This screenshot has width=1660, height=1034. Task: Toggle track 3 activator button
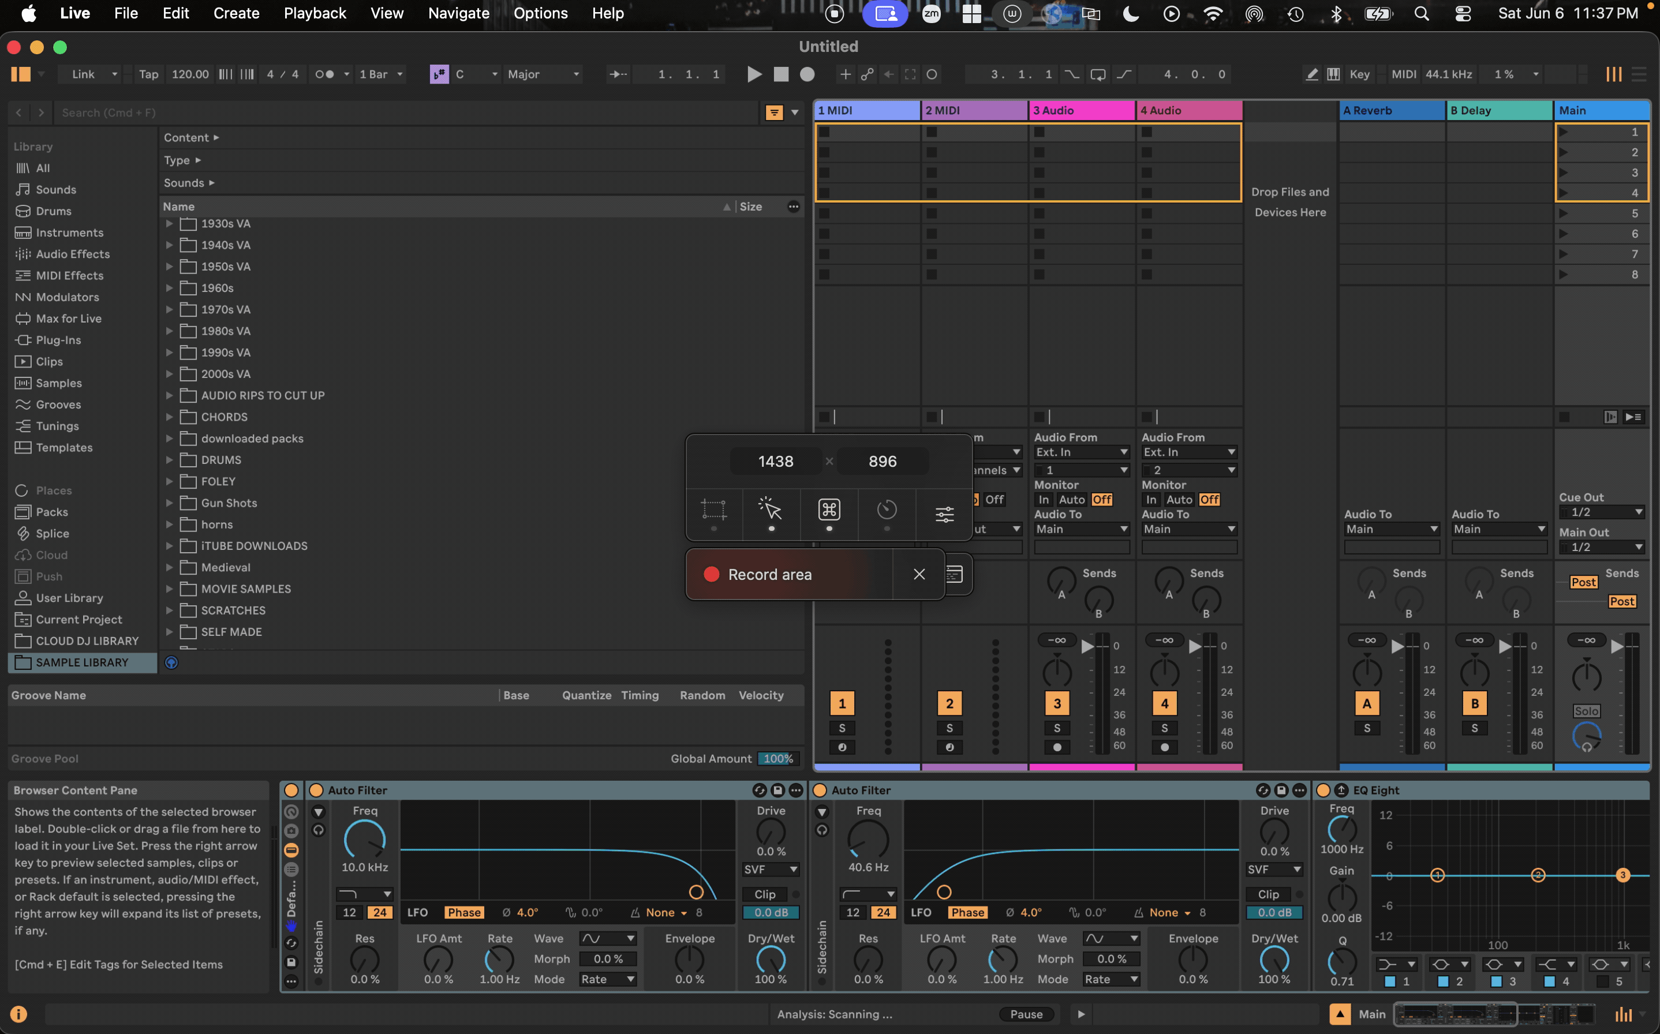click(x=1057, y=703)
